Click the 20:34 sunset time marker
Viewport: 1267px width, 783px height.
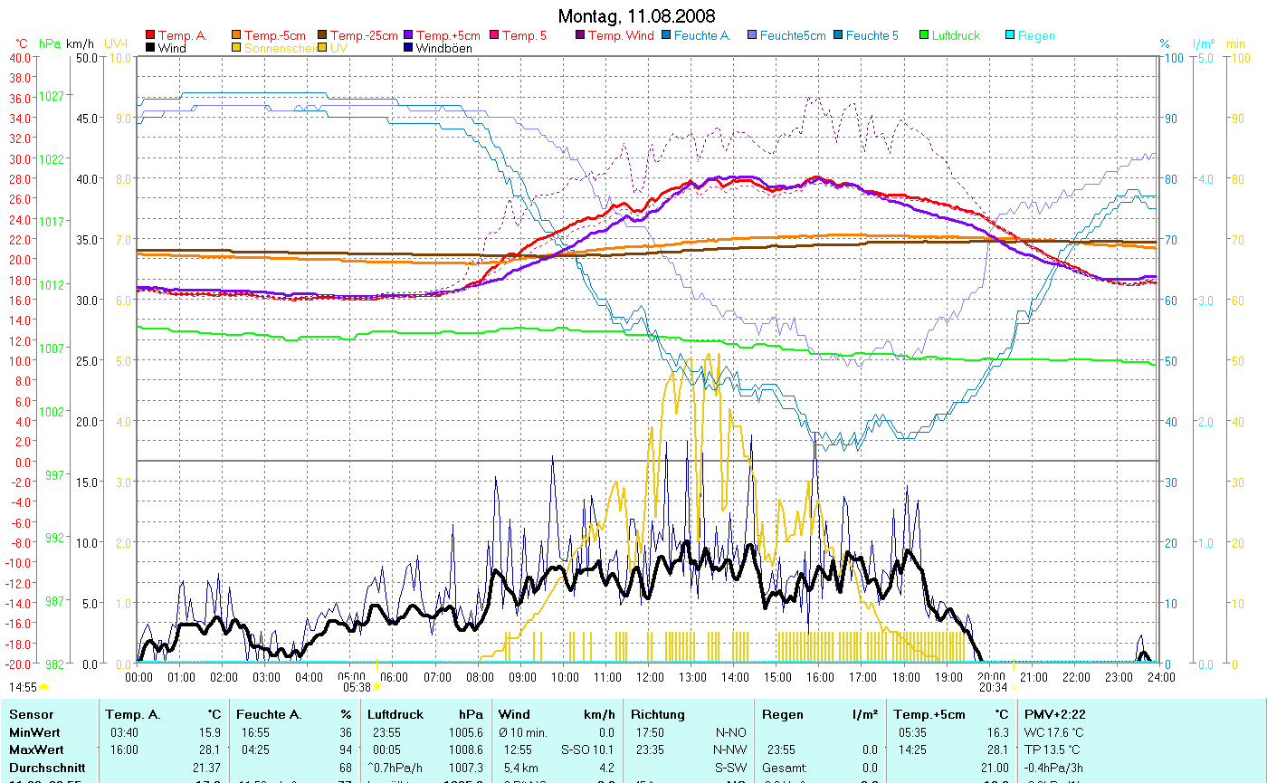(993, 687)
